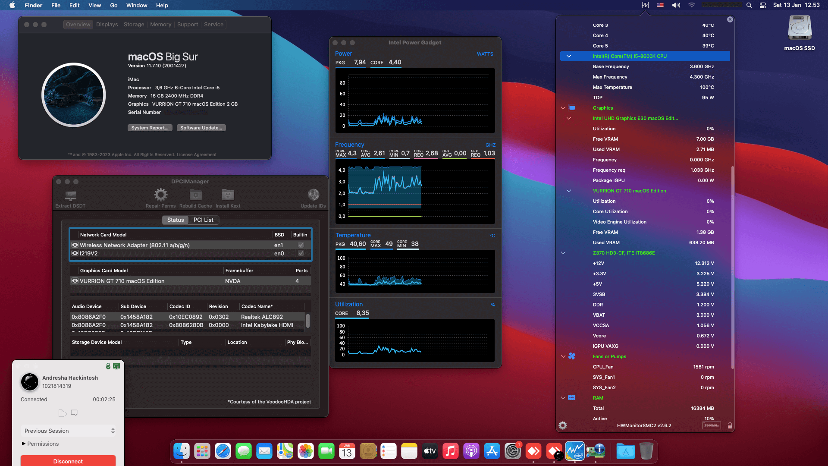Choose Install Kext in DPCIManager
The image size is (828, 466).
click(x=228, y=195)
